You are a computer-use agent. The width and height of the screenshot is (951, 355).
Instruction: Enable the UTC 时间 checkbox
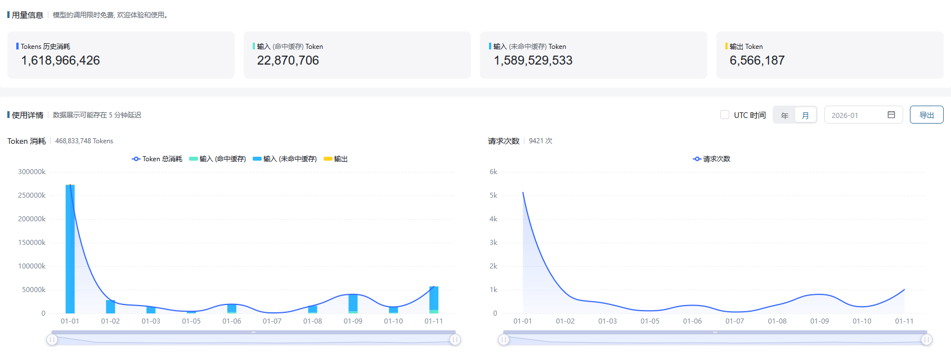725,115
